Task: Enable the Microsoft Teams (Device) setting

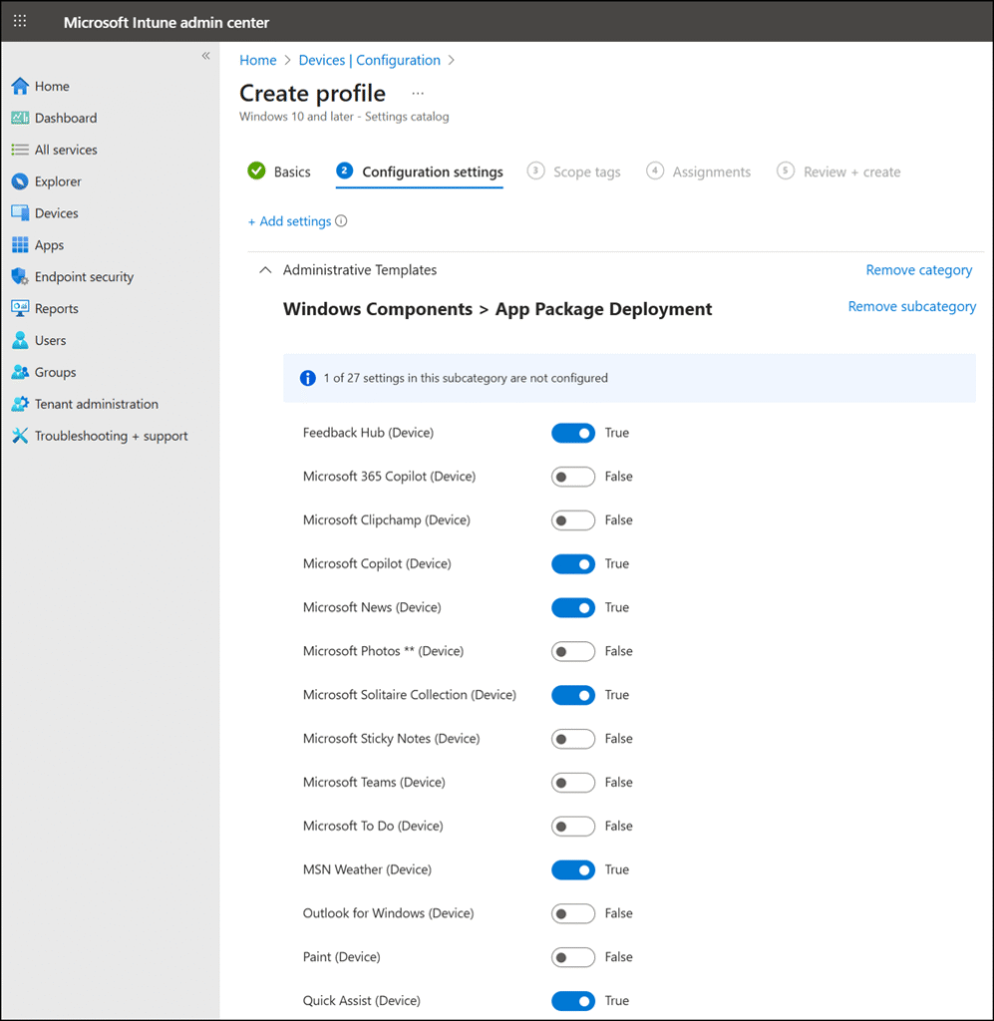Action: point(572,782)
